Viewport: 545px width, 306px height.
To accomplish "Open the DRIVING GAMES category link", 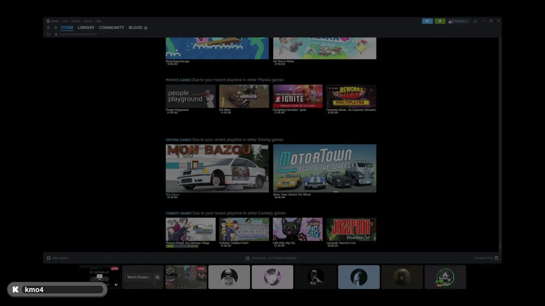I will (x=178, y=140).
